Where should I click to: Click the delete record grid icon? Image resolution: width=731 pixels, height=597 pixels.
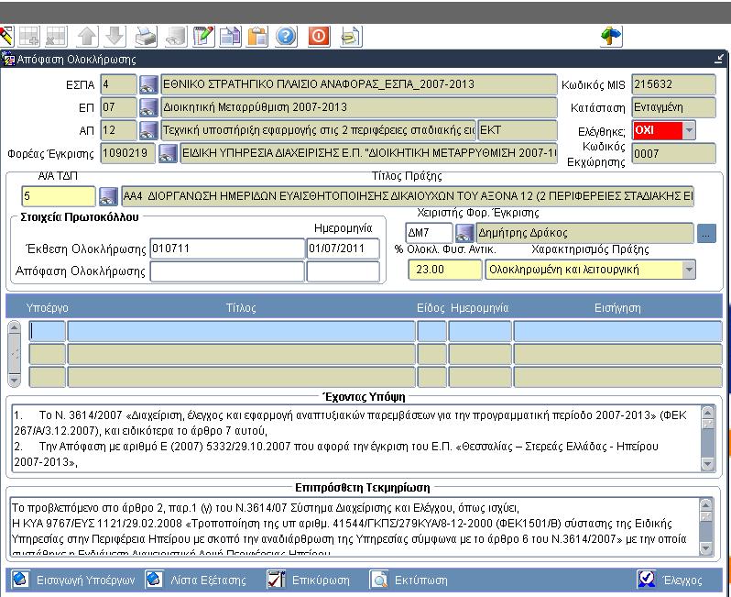tap(56, 37)
